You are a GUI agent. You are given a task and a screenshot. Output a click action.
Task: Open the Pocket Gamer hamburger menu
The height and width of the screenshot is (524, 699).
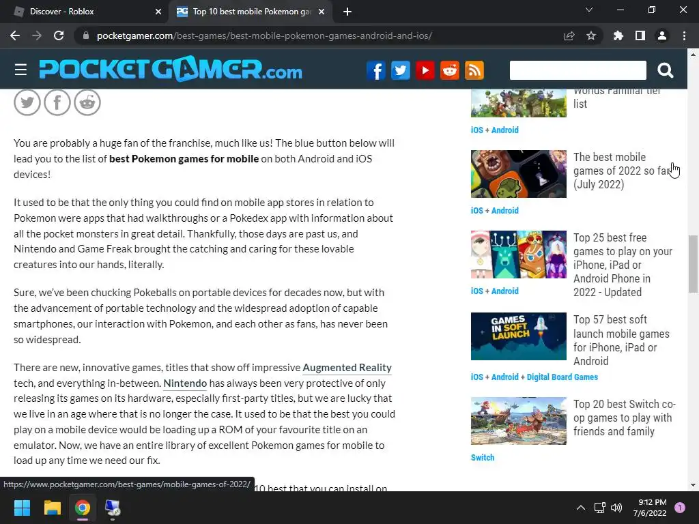coord(20,70)
